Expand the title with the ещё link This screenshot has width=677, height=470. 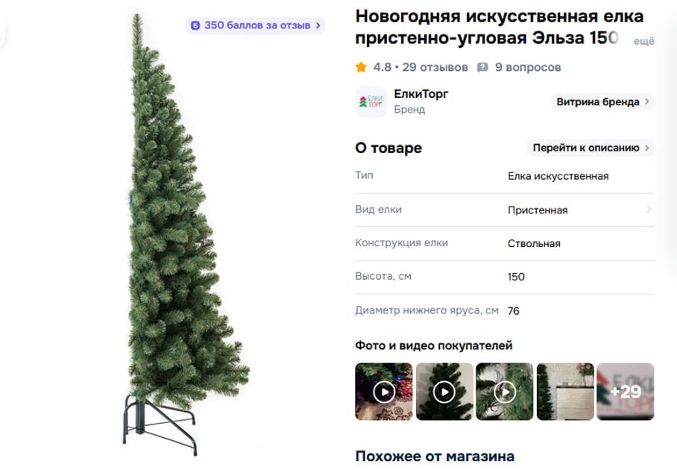point(643,41)
